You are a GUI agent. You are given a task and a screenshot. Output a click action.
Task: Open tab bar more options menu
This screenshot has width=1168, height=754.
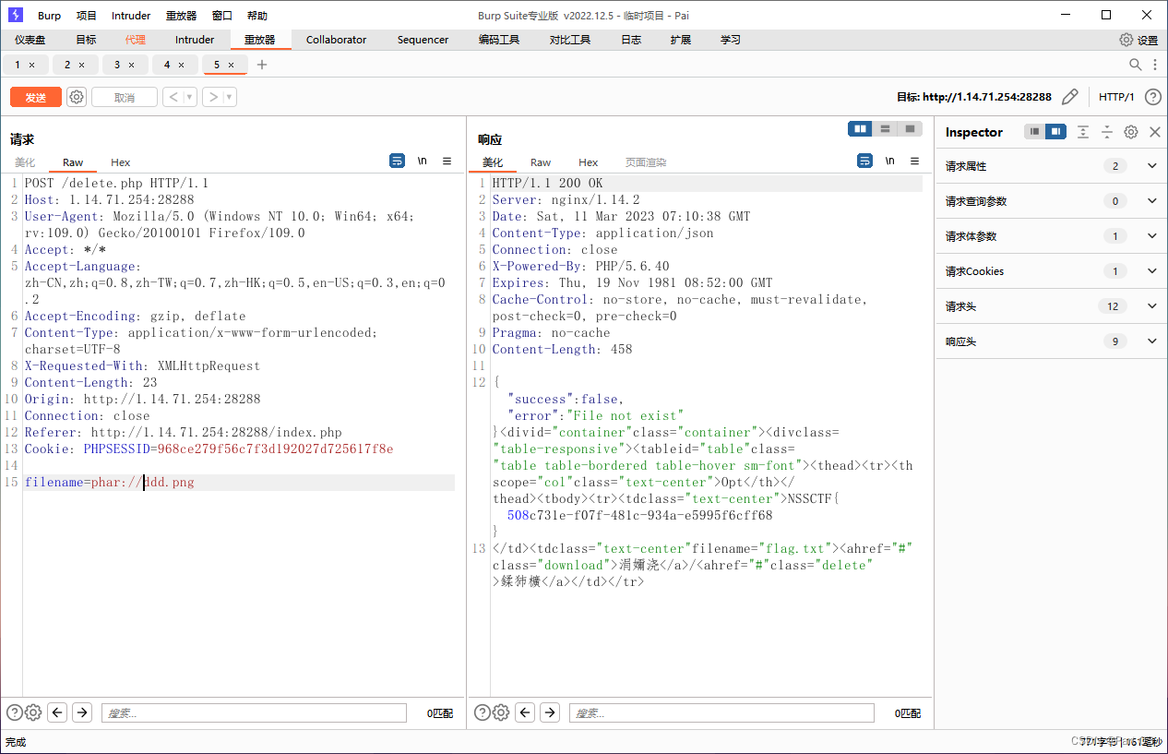1154,65
